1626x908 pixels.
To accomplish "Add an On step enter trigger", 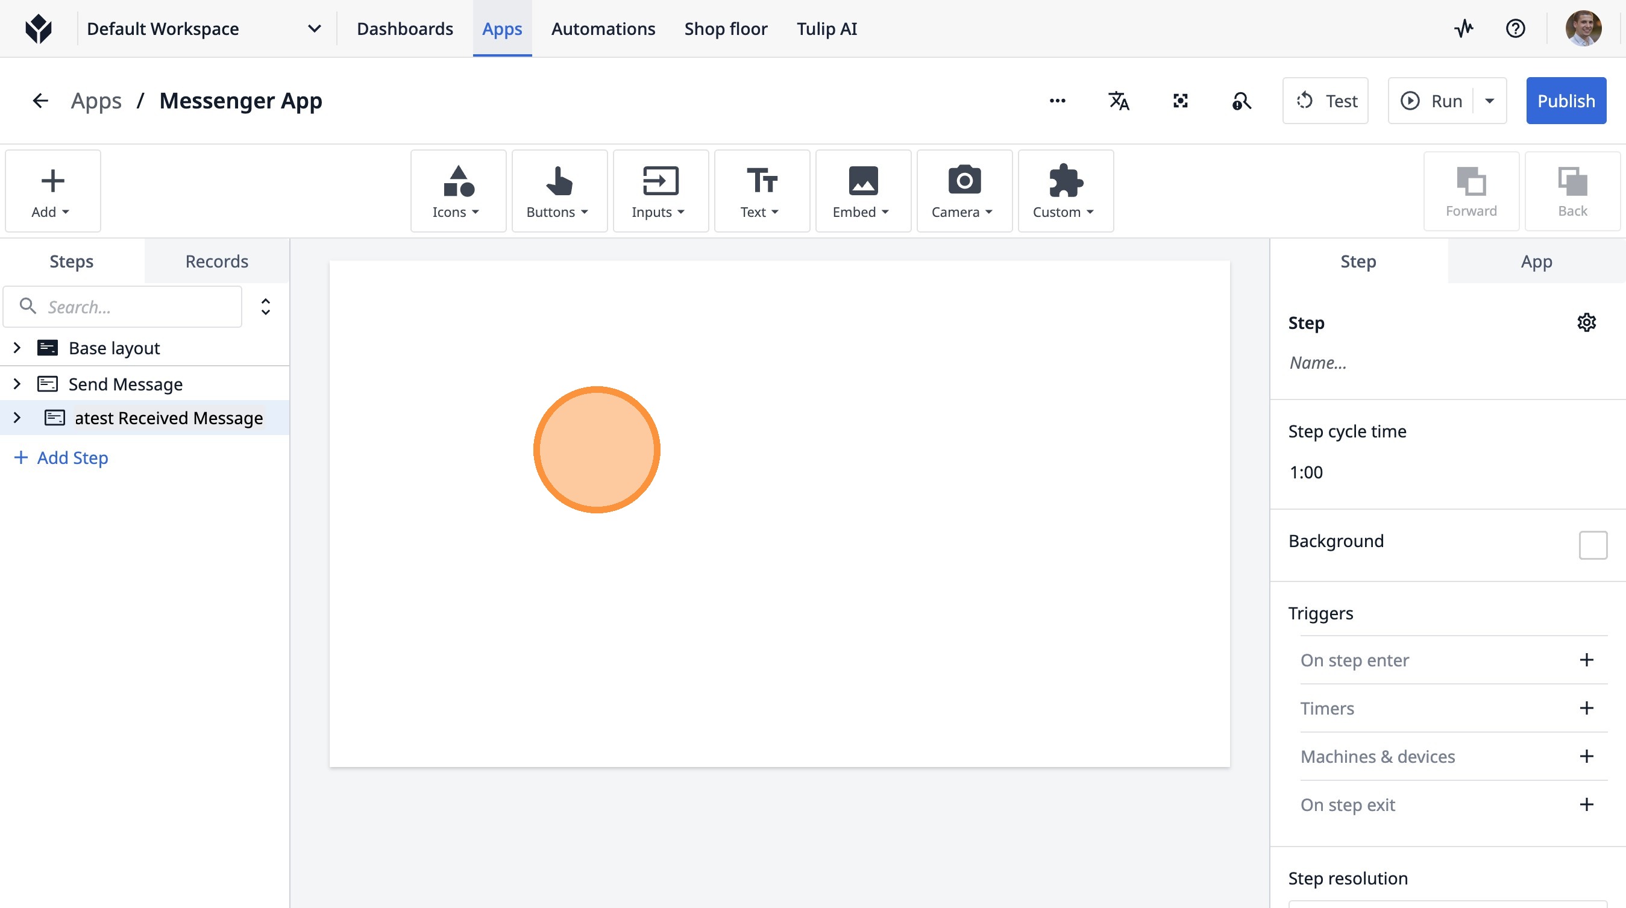I will (x=1586, y=660).
